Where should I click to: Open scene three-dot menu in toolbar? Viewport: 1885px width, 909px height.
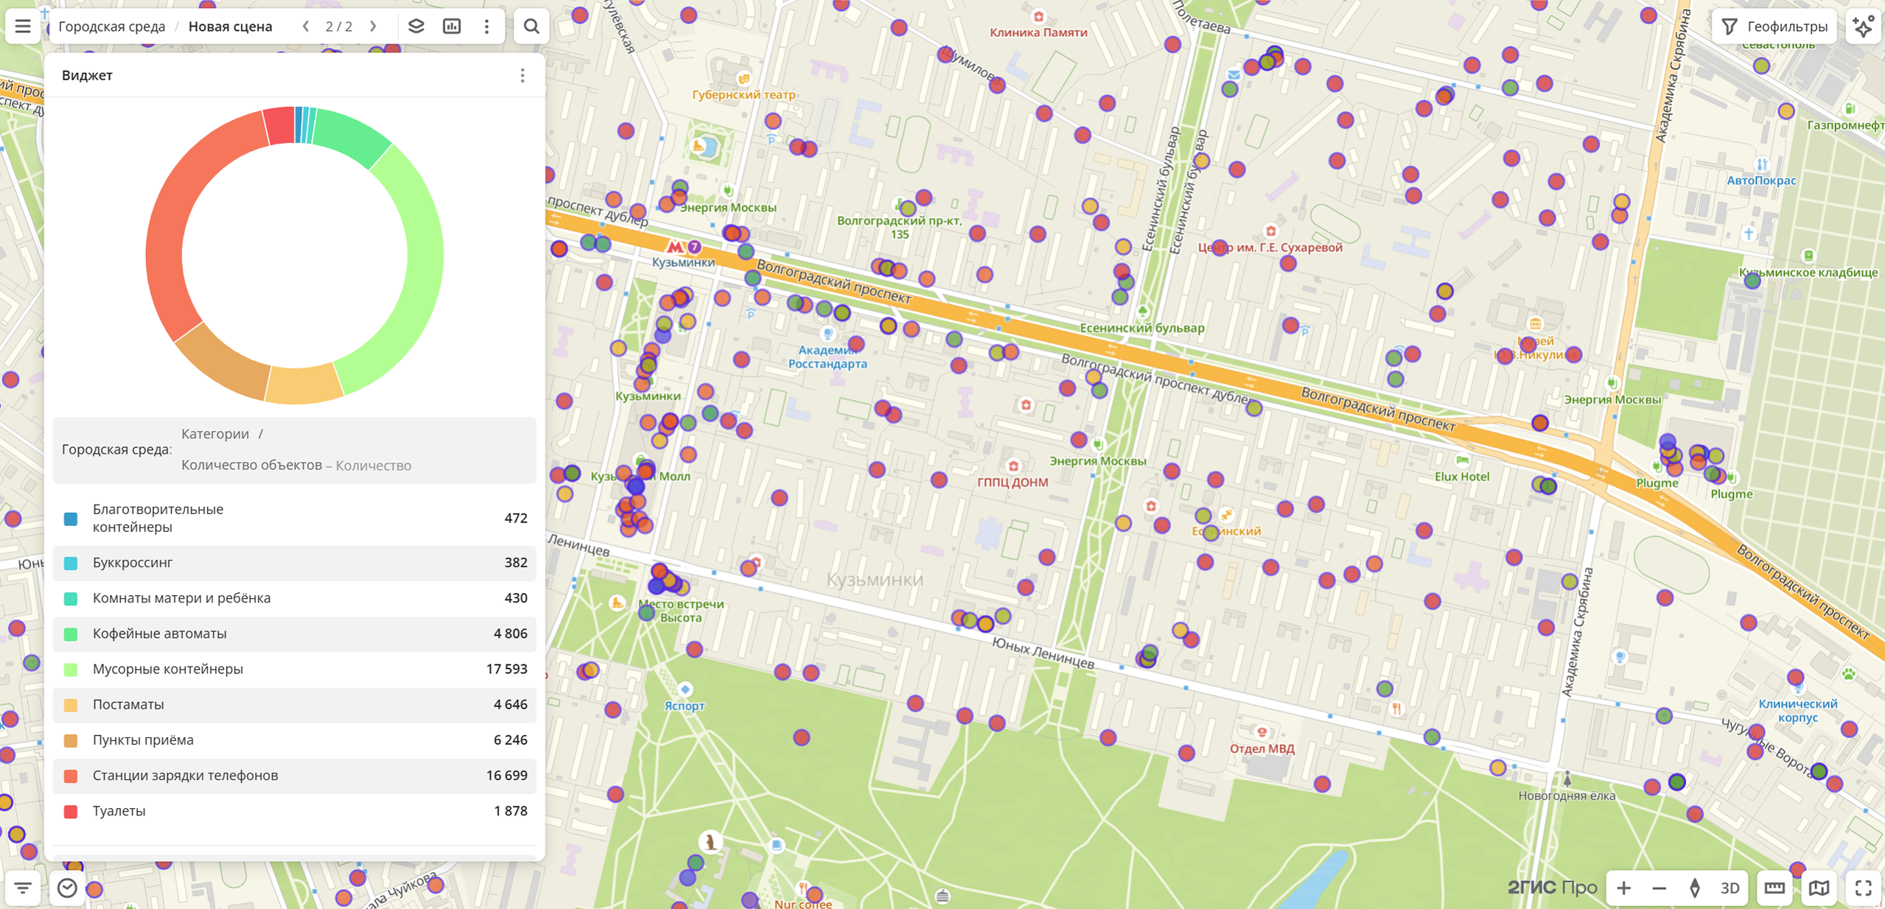click(487, 27)
